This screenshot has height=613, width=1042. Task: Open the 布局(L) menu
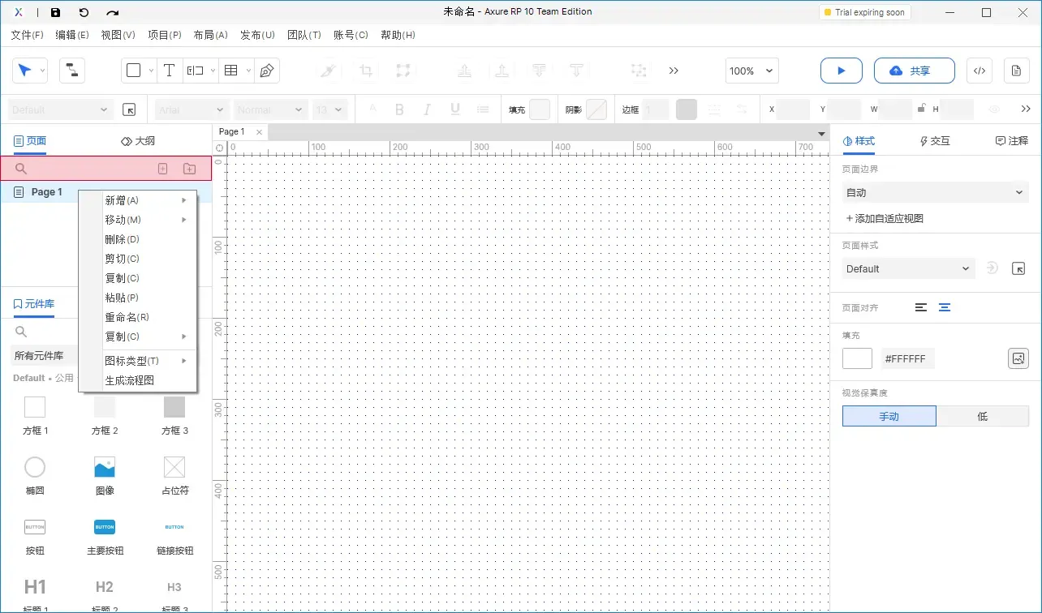point(210,35)
